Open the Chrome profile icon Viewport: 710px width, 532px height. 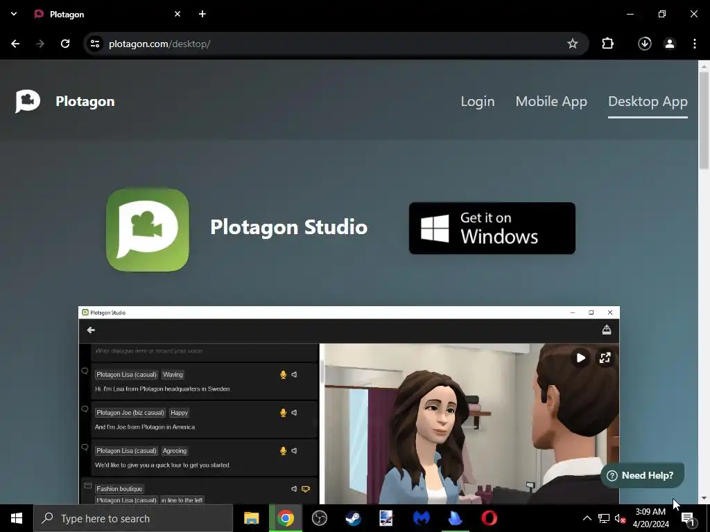(x=669, y=44)
